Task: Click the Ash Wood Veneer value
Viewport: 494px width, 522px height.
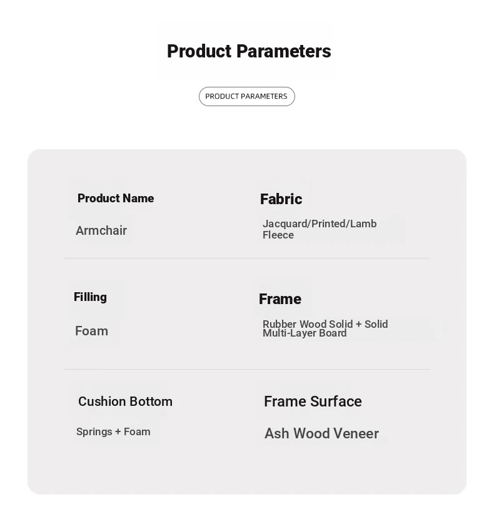Action: pyautogui.click(x=321, y=433)
